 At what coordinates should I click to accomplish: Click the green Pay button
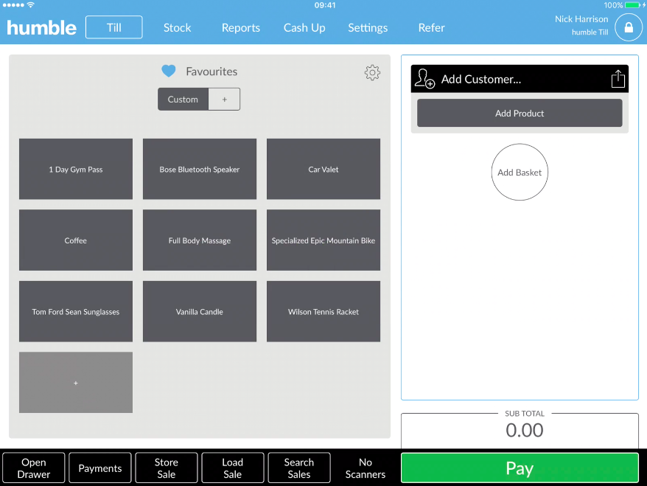click(520, 468)
